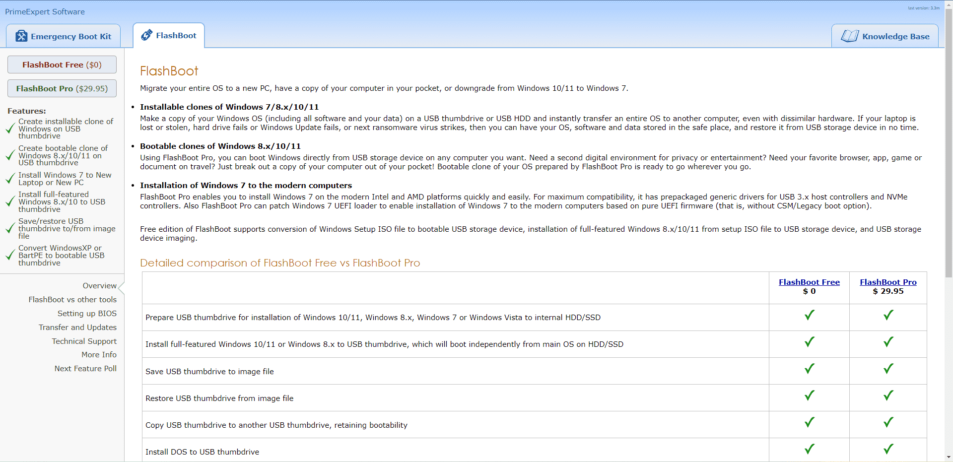Click Pro checkmark for 'Install DOS to USB' row
This screenshot has height=462, width=953.
click(x=888, y=449)
